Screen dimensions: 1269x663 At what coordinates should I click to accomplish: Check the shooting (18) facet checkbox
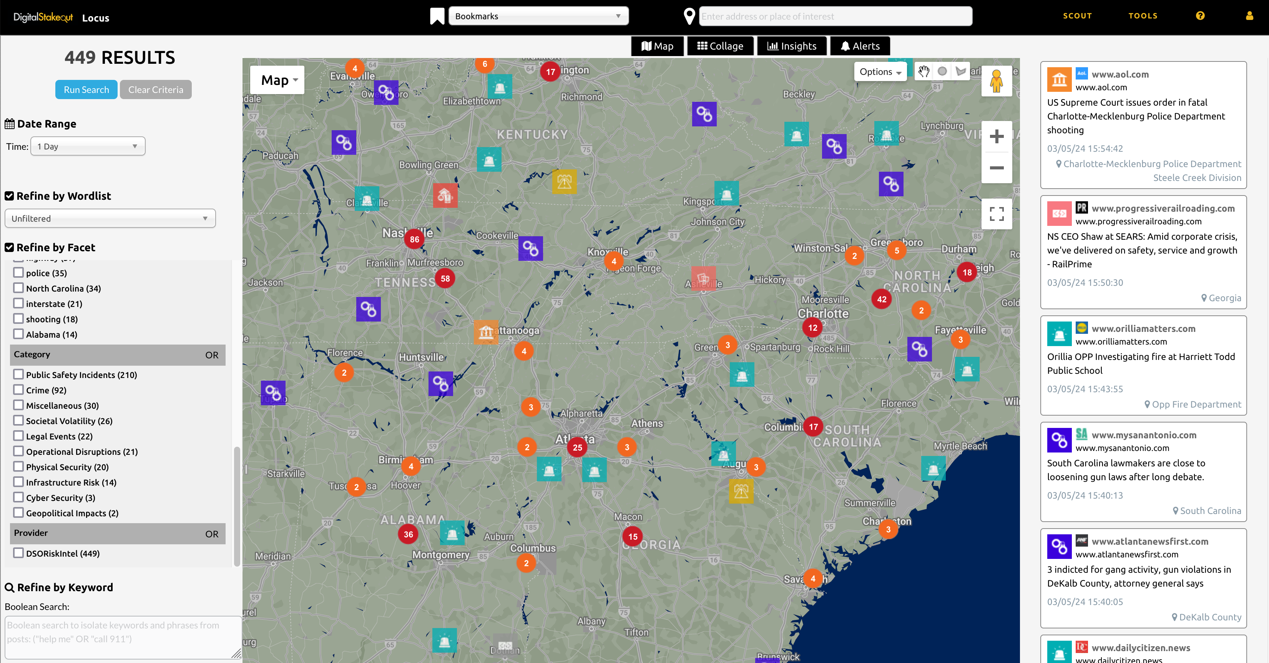[19, 318]
